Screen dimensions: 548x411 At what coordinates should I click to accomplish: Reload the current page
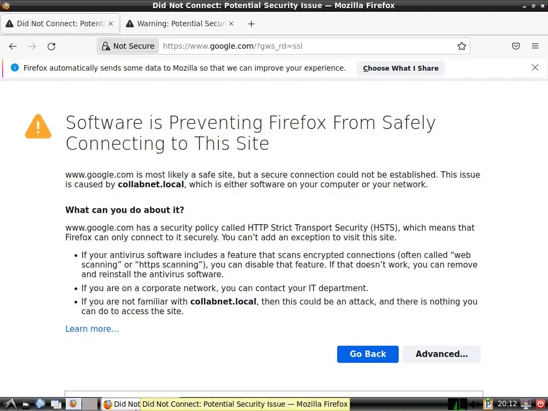coord(51,46)
